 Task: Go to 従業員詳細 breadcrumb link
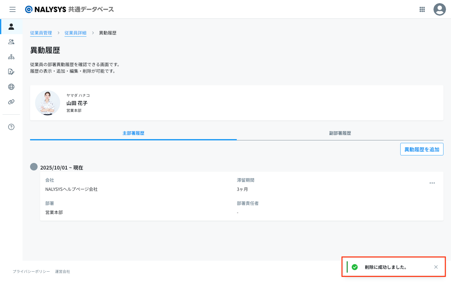click(x=75, y=33)
